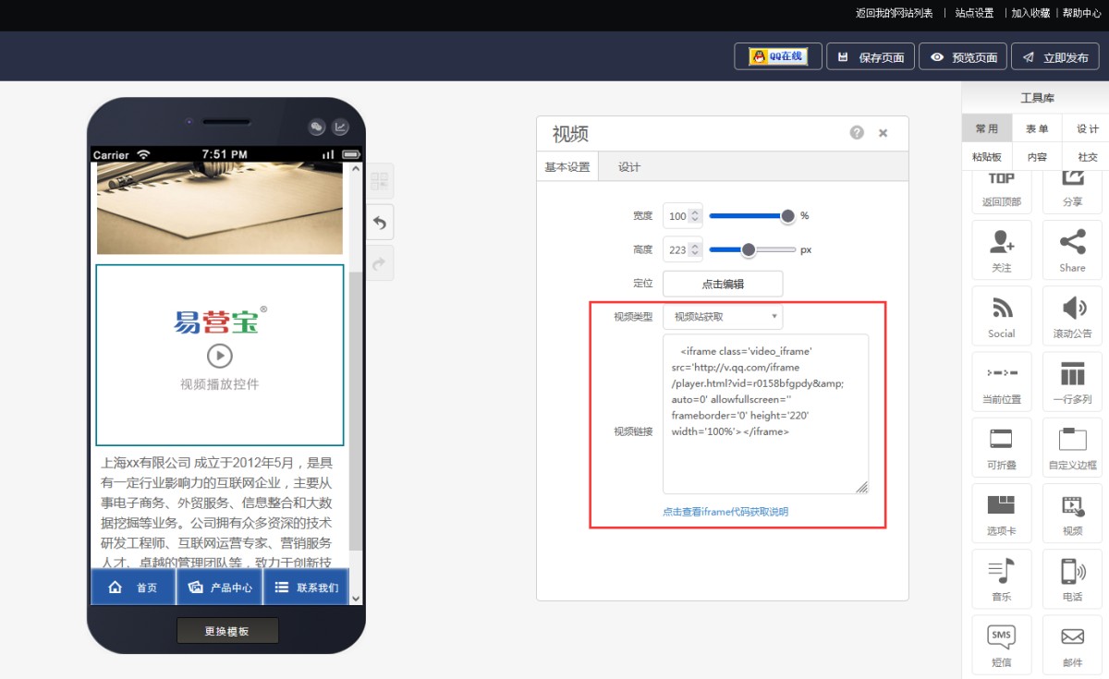Add the 视频 video widget from toolbox

pos(1072,513)
